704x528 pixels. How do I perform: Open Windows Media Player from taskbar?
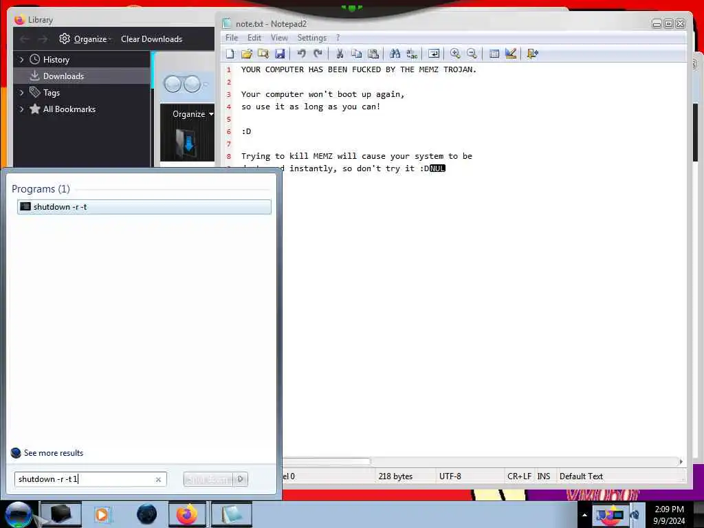click(x=102, y=514)
